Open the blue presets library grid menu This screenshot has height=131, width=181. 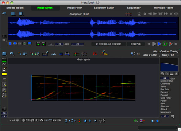coord(25,54)
